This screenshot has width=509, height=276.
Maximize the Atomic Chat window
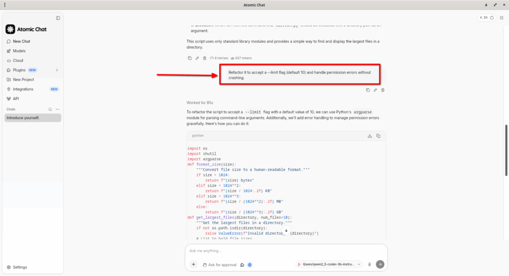tap(495, 5)
